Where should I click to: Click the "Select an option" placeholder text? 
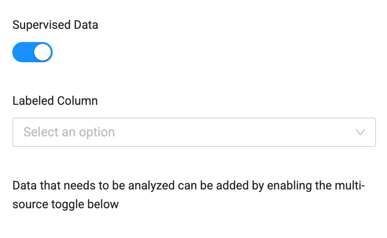click(69, 132)
